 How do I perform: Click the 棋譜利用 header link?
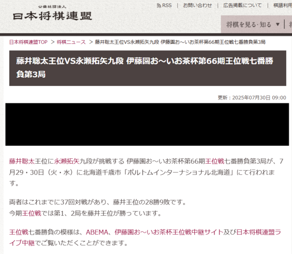(x=282, y=5)
